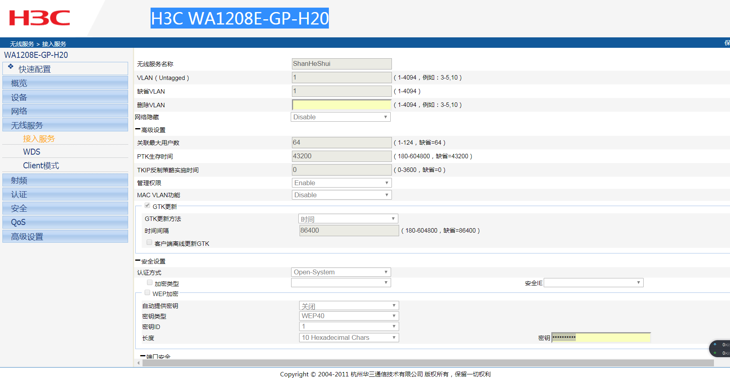Open the MAC VLAN功能 dropdown
The height and width of the screenshot is (378, 730).
click(x=342, y=195)
